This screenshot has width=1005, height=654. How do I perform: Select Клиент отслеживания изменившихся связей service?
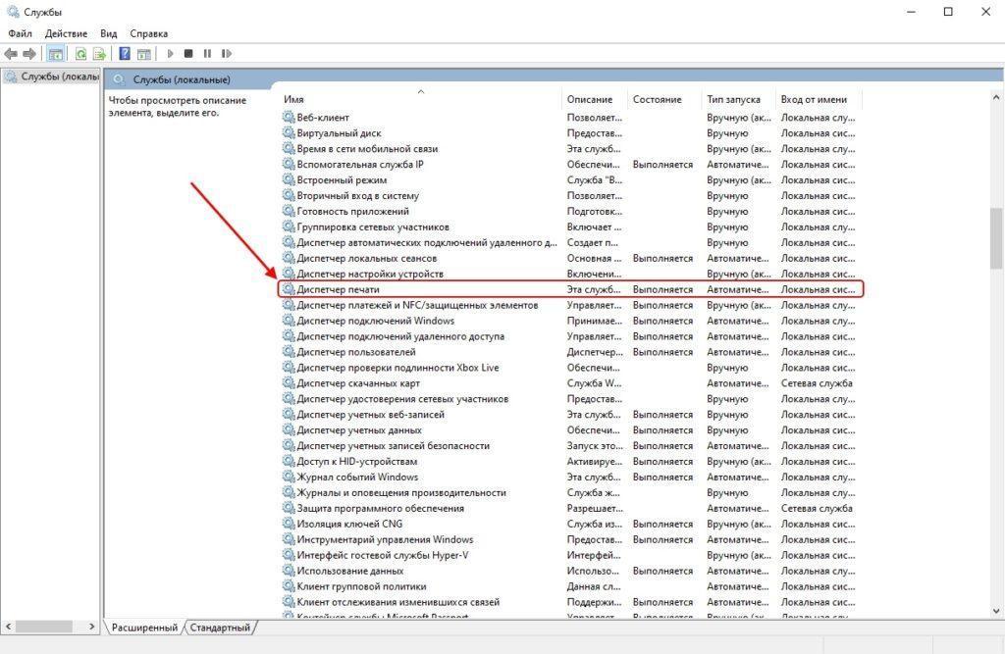tap(398, 602)
